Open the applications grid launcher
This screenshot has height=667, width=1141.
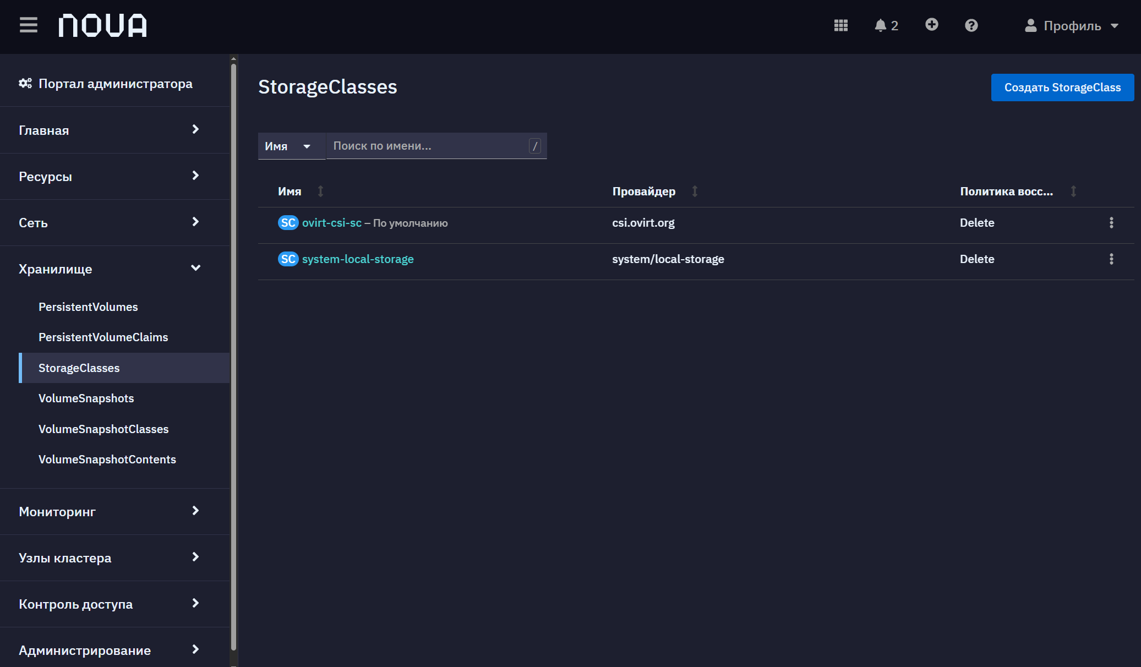pyautogui.click(x=840, y=25)
